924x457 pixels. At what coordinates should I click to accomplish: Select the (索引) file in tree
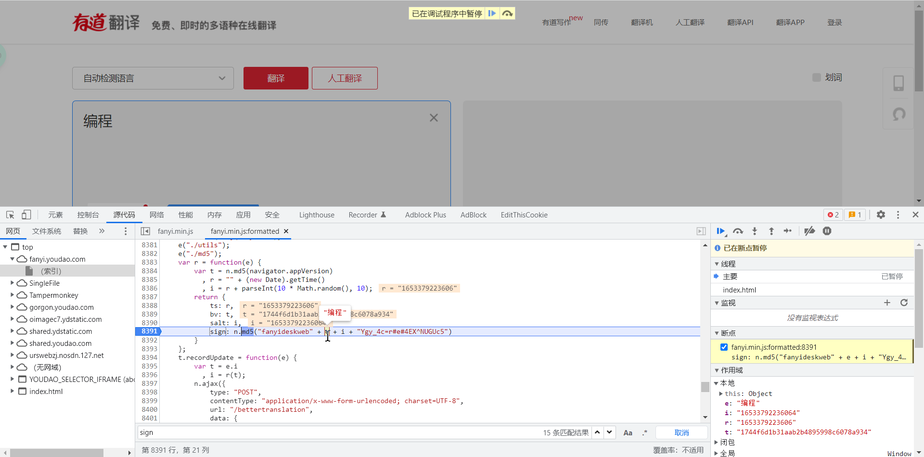pos(51,271)
